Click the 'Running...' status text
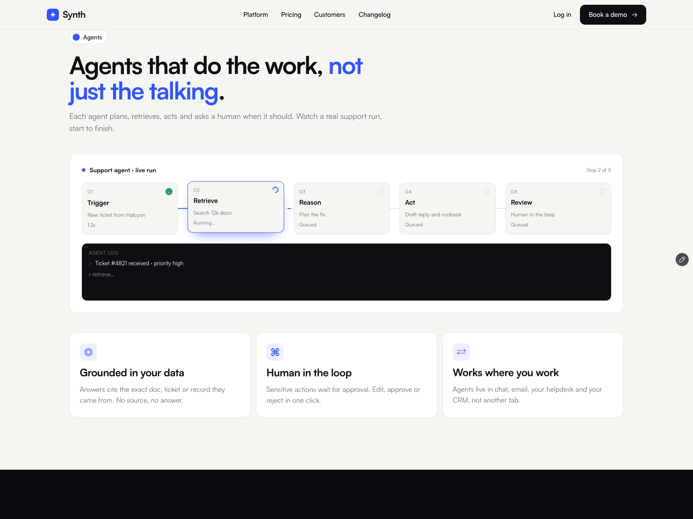Image resolution: width=693 pixels, height=519 pixels. pos(204,223)
